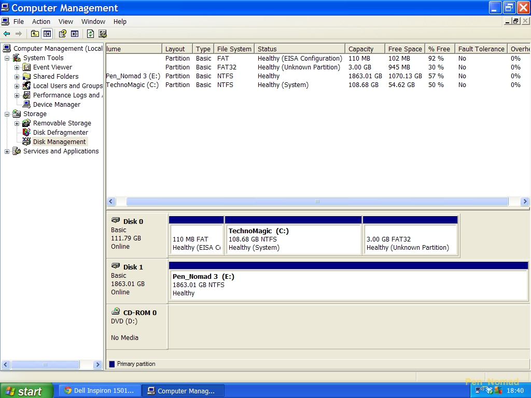Toggle the Show/Hide Console Tree button
This screenshot has width=531, height=398.
coord(47,34)
